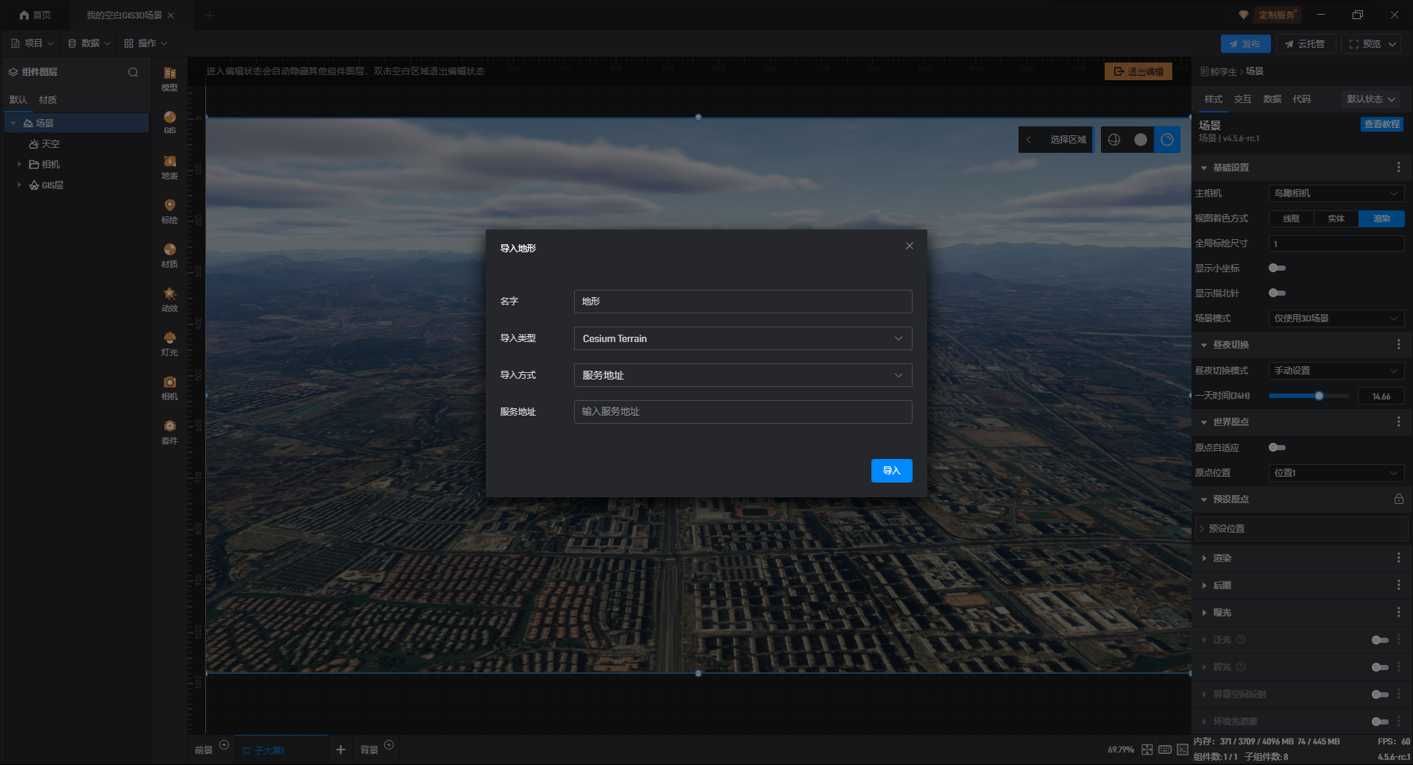Open the 材质 (Material) sidebar icon

click(169, 254)
